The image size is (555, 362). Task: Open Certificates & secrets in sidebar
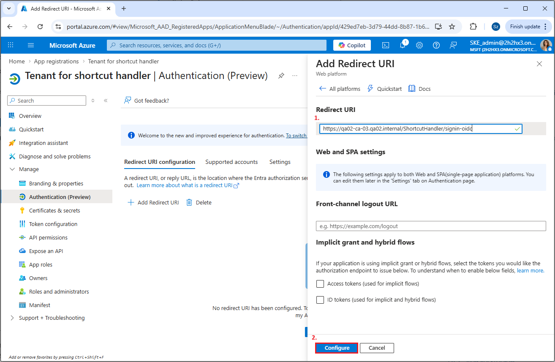tap(54, 210)
